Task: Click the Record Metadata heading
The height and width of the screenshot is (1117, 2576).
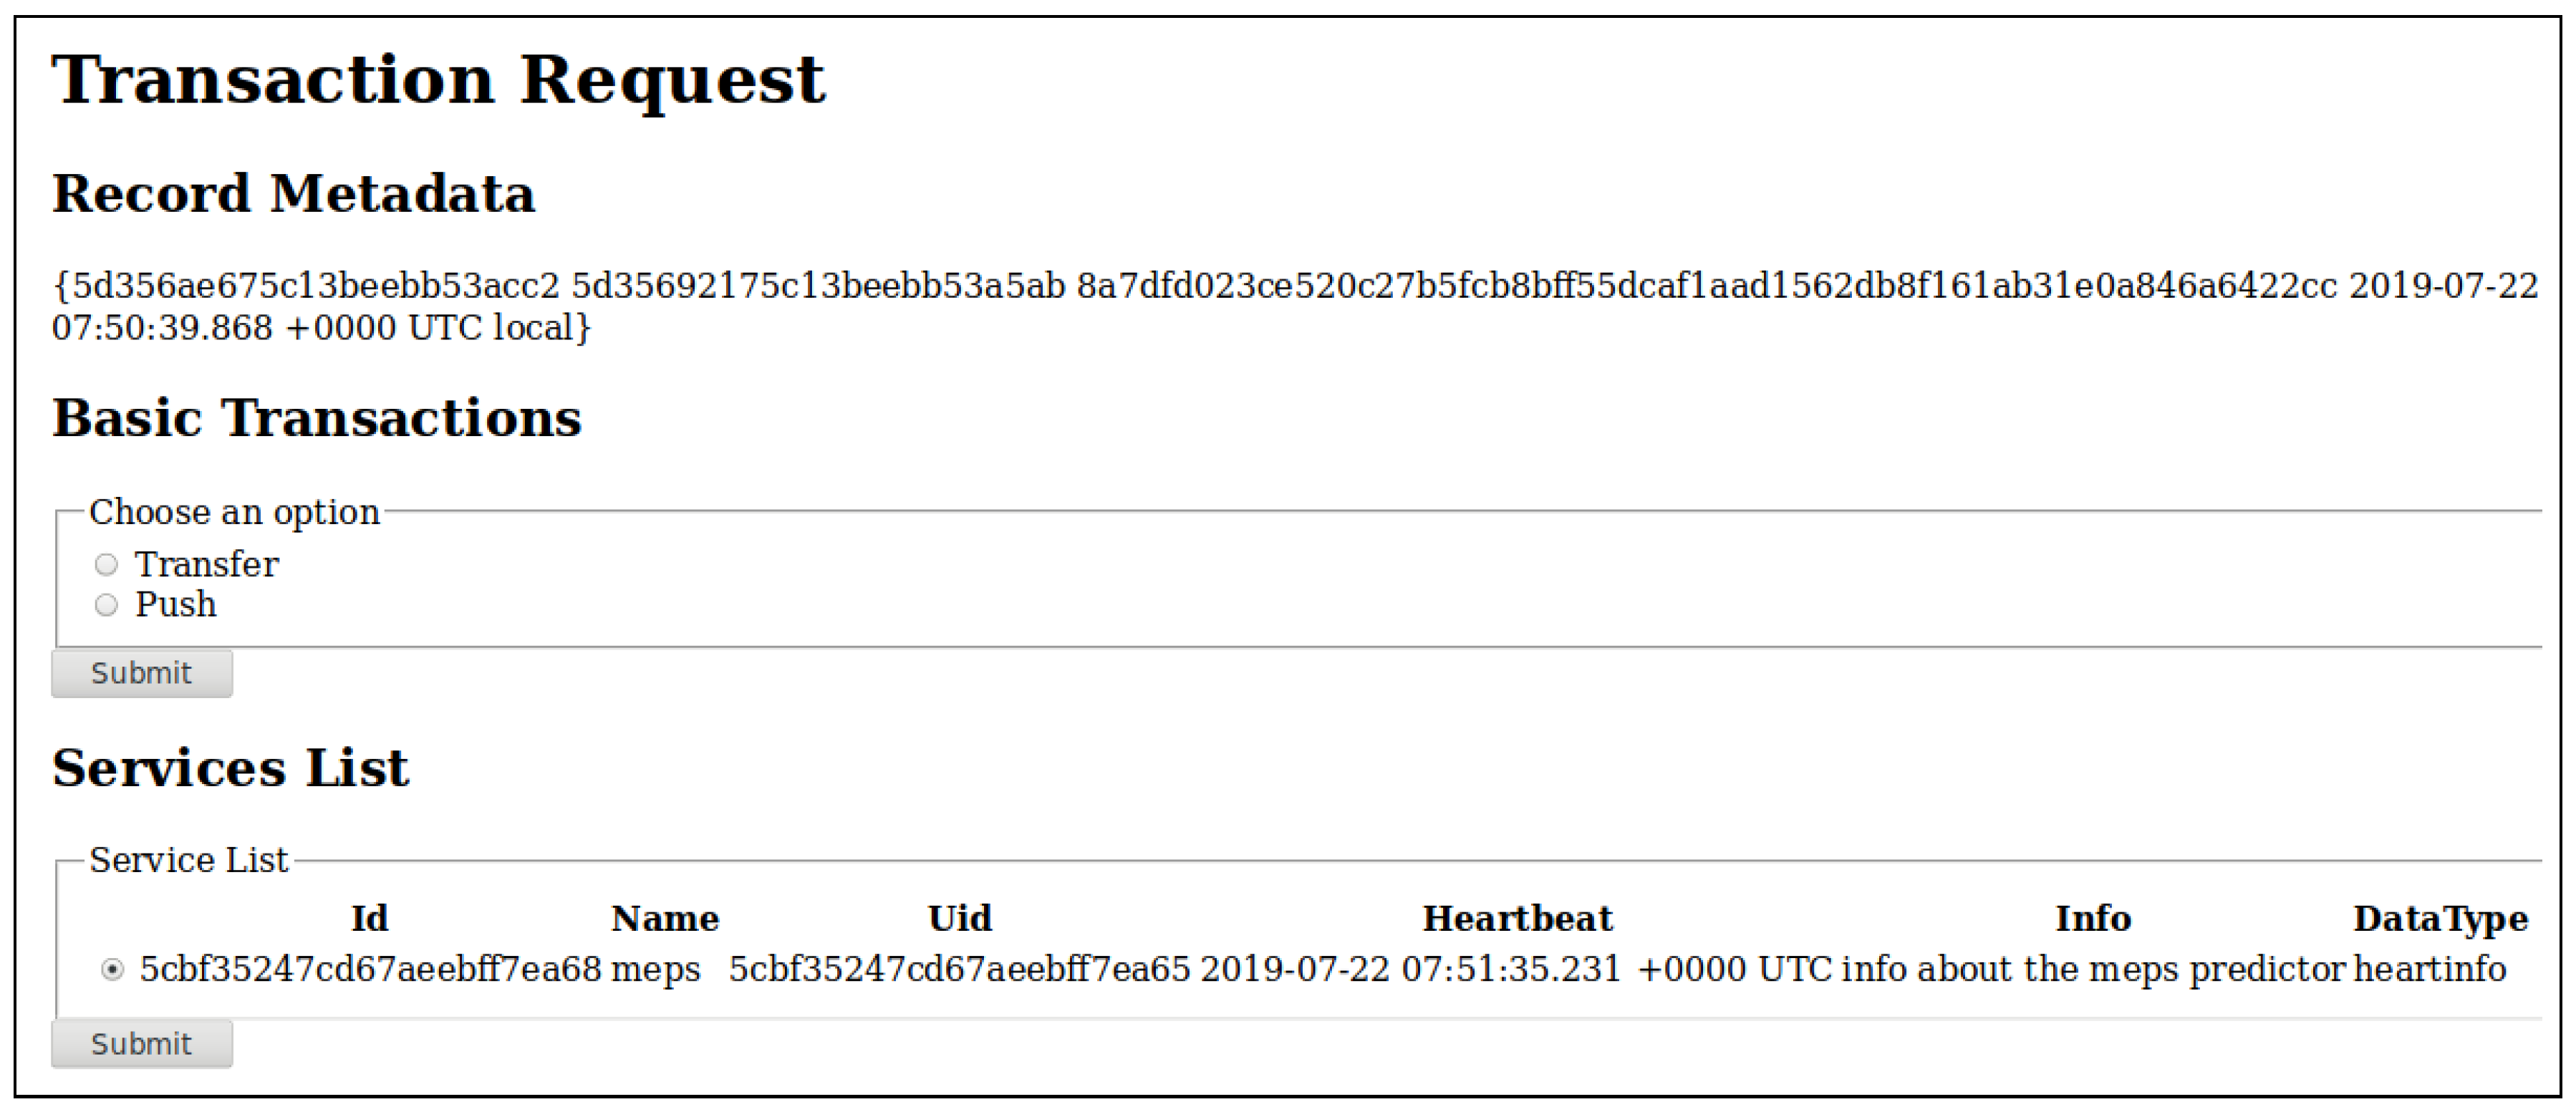Action: pos(293,193)
